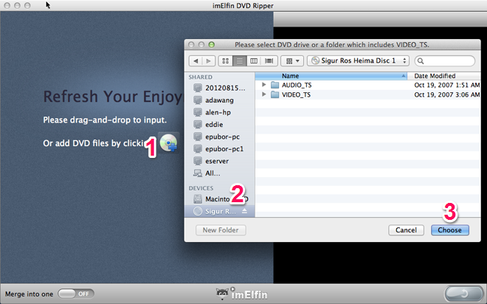Screen dimensions: 487x304
Task: Select epubor-pc1 shared computer
Action: pyautogui.click(x=219, y=149)
